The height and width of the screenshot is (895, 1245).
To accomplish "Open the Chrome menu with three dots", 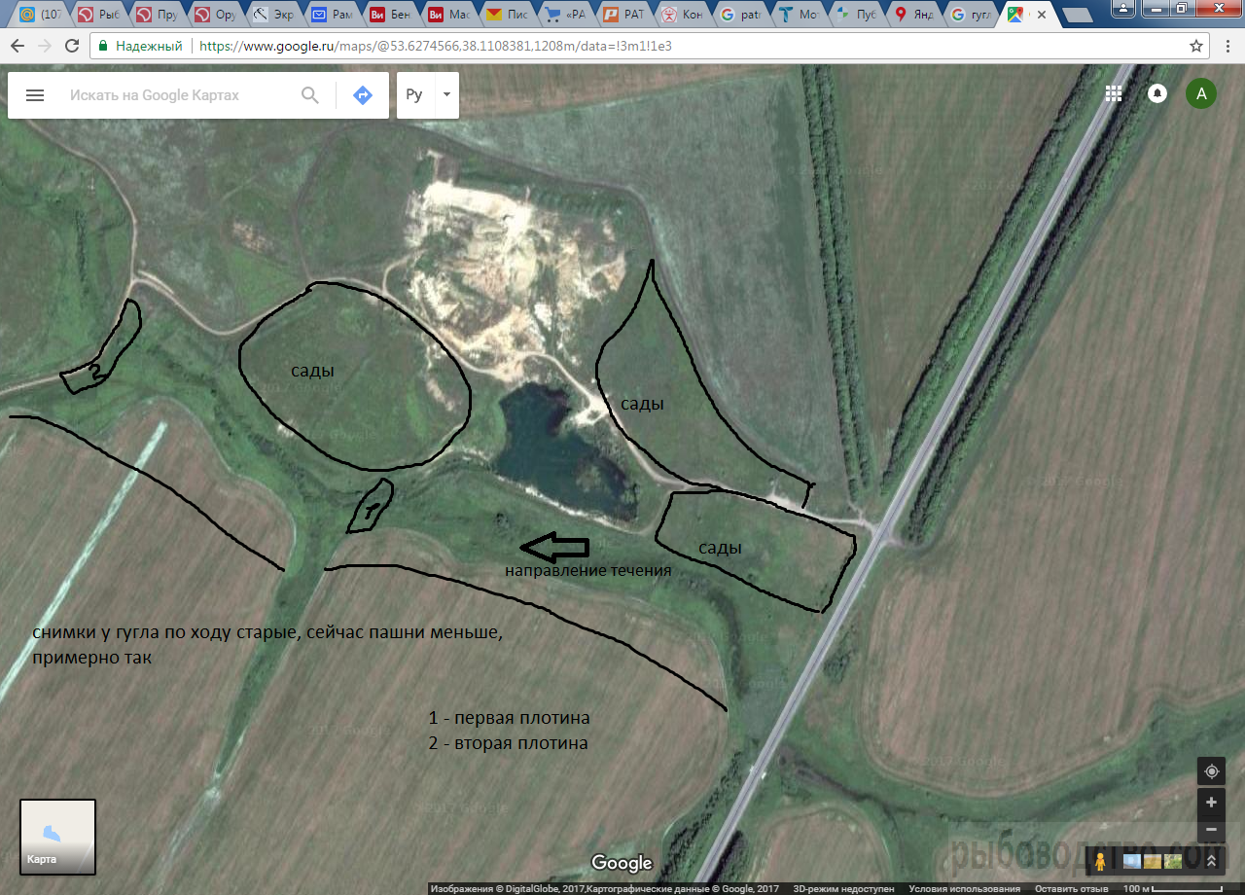I will [1226, 46].
